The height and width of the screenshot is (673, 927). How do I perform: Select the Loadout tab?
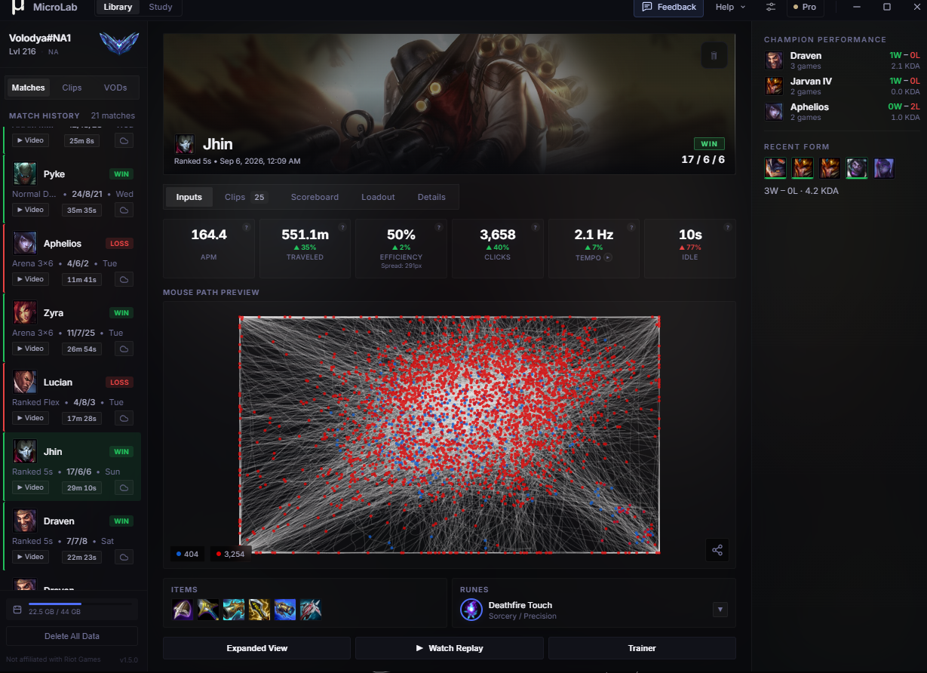tap(378, 197)
